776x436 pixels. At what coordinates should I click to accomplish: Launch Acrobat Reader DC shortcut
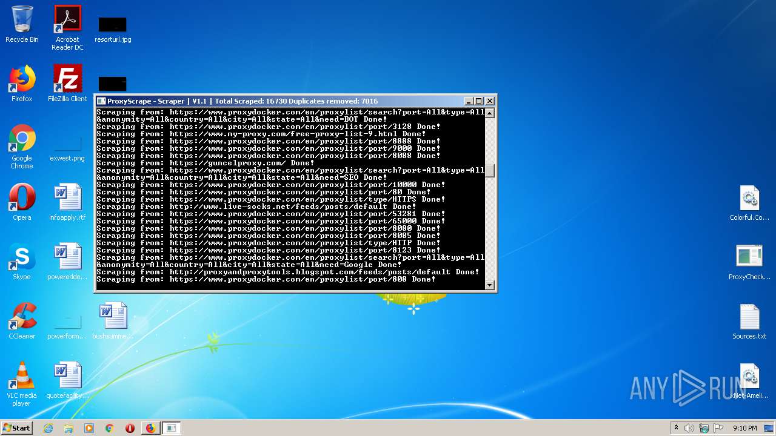point(67,28)
